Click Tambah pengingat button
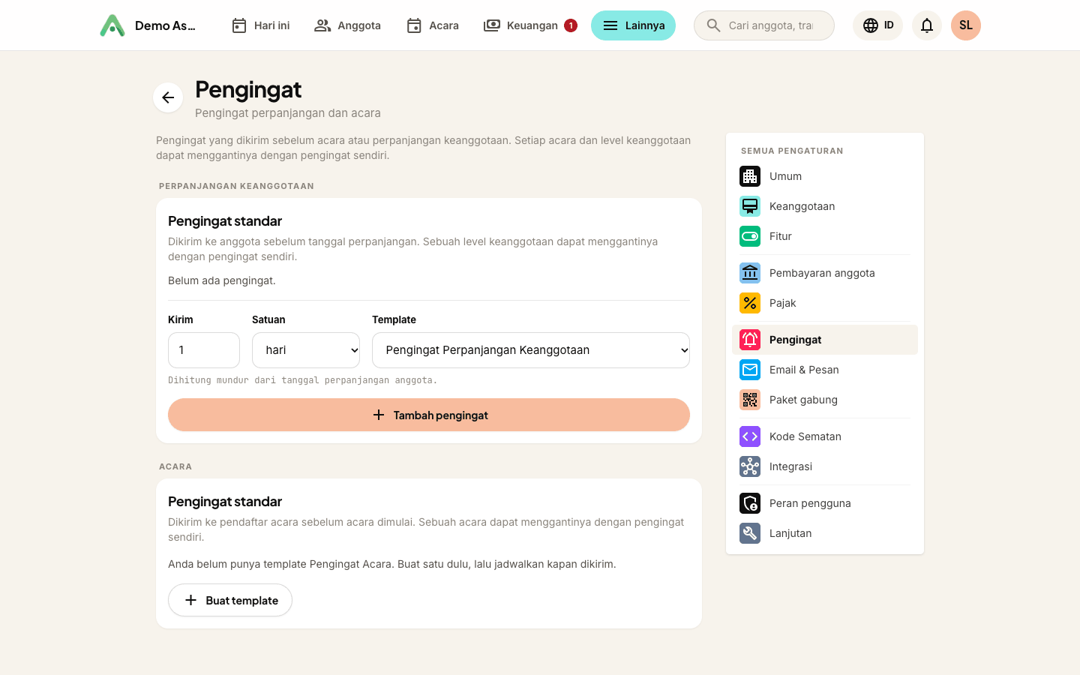The height and width of the screenshot is (675, 1080). pyautogui.click(x=429, y=415)
